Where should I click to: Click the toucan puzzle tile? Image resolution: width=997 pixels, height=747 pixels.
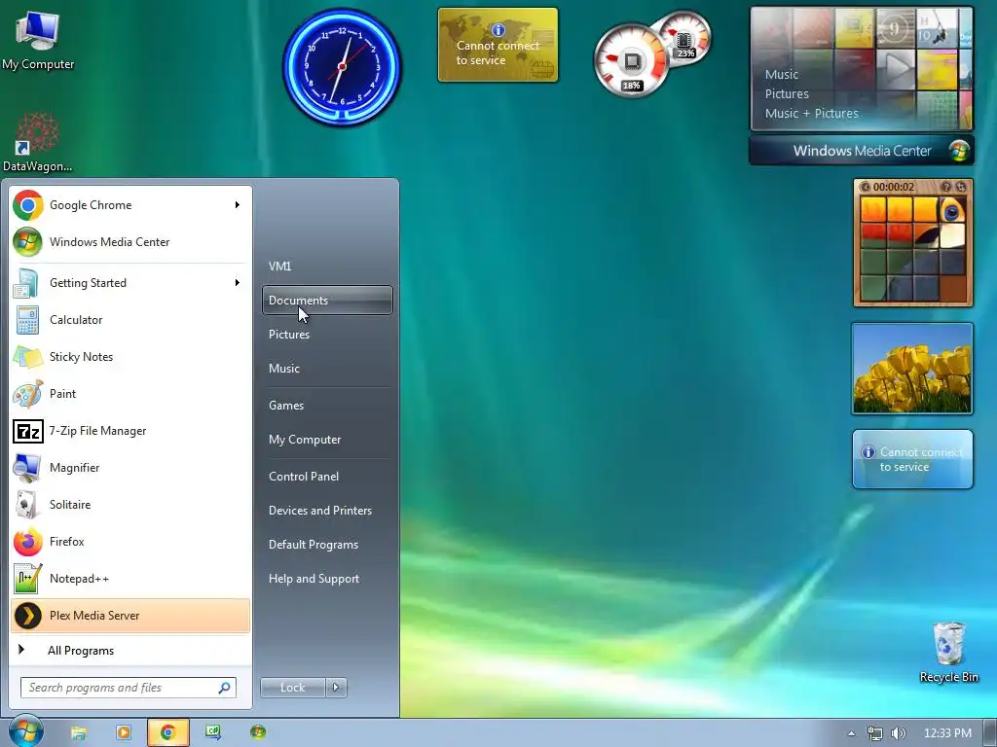(x=952, y=210)
